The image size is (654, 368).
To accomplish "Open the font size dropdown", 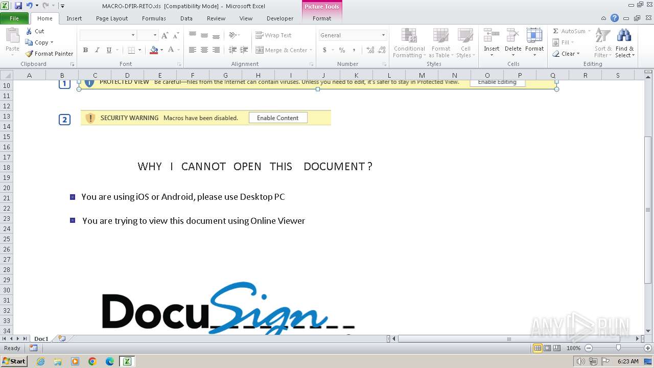I will click(155, 35).
